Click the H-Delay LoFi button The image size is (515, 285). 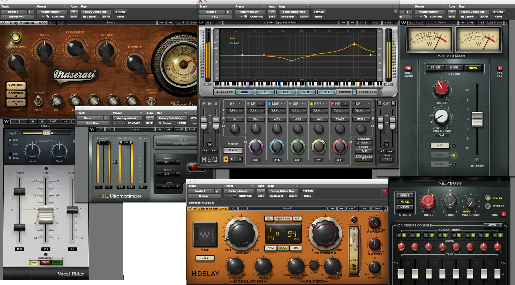click(x=205, y=258)
